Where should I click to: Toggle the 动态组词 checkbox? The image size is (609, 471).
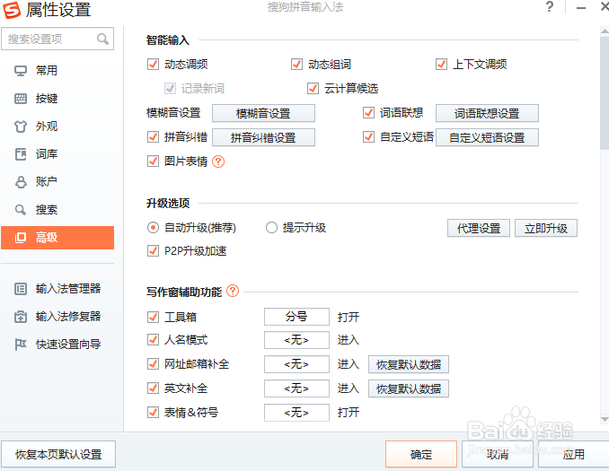click(296, 65)
